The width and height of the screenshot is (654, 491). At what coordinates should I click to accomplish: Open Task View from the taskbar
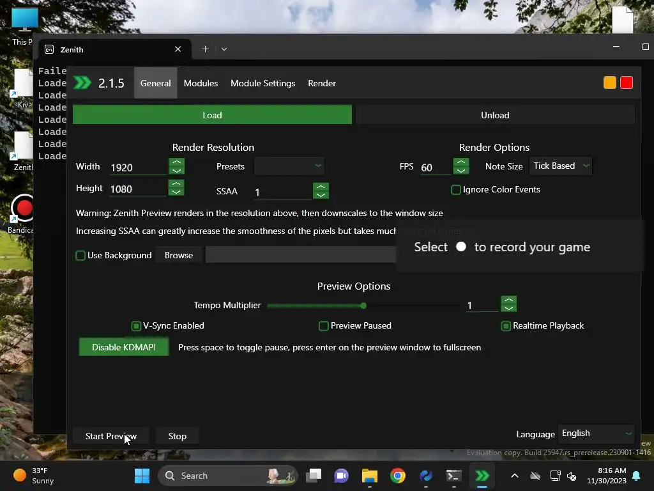314,476
